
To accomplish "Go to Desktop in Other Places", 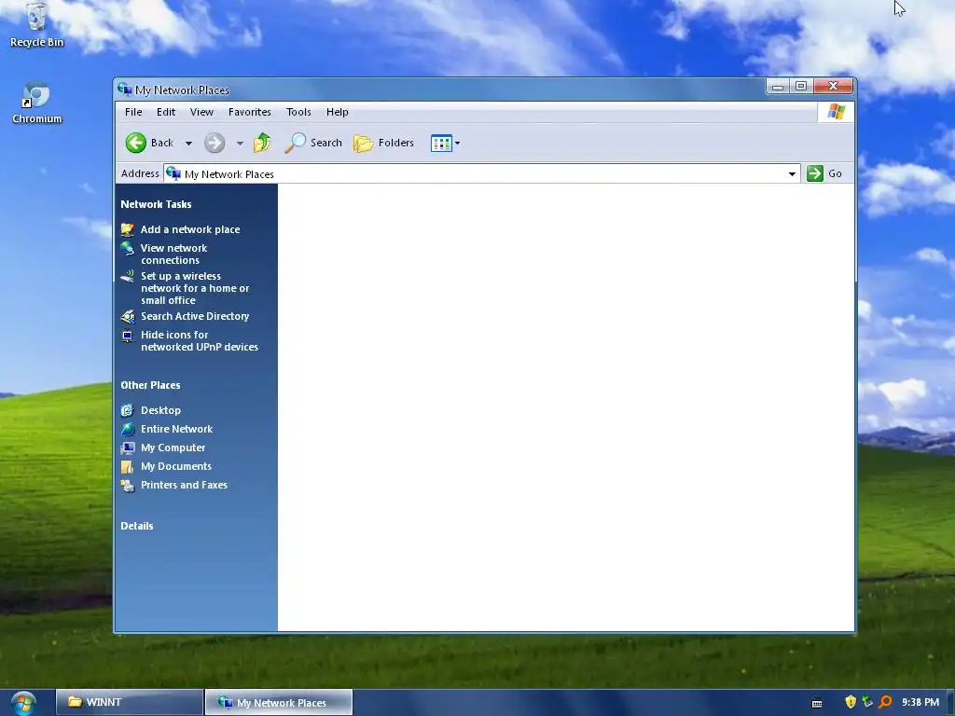I will tap(160, 410).
